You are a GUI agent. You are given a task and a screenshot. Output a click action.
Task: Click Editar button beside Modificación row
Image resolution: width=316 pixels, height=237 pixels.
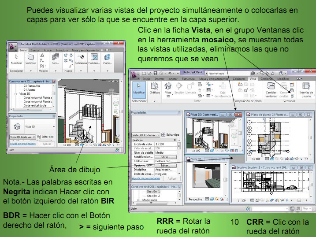point(165,157)
